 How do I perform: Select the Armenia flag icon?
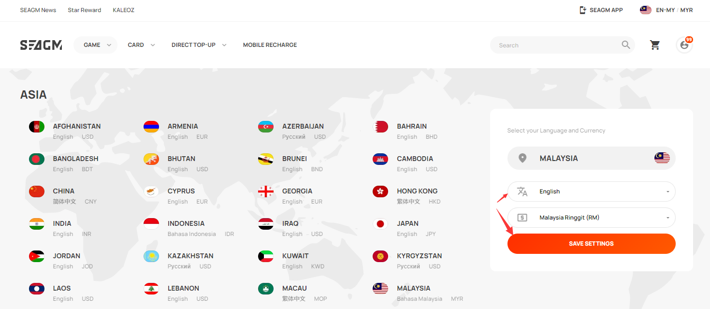click(x=151, y=127)
